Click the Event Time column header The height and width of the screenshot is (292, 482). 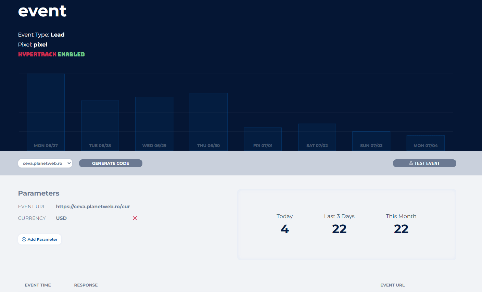tap(38, 285)
